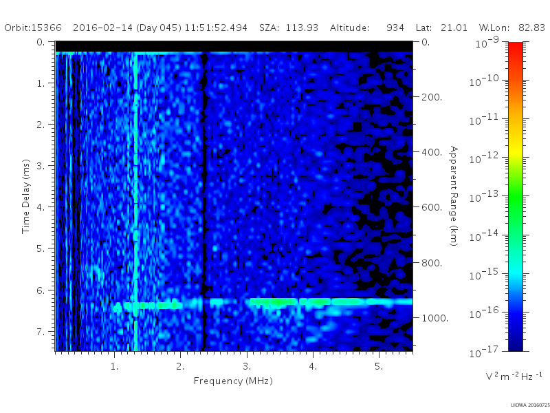Click the 'Altitude:' label
This screenshot has width=550, height=413.
point(349,28)
